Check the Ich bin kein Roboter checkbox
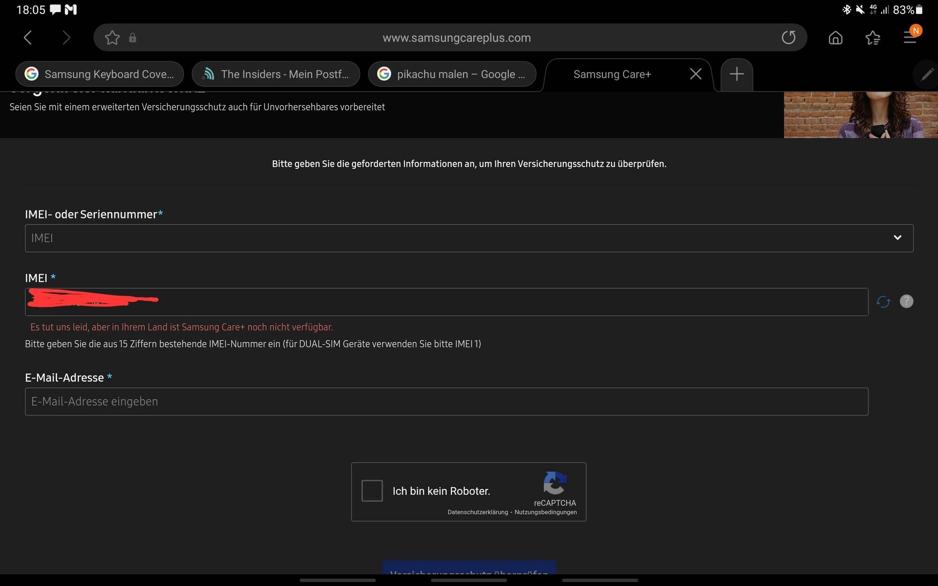The height and width of the screenshot is (586, 938). click(x=372, y=491)
